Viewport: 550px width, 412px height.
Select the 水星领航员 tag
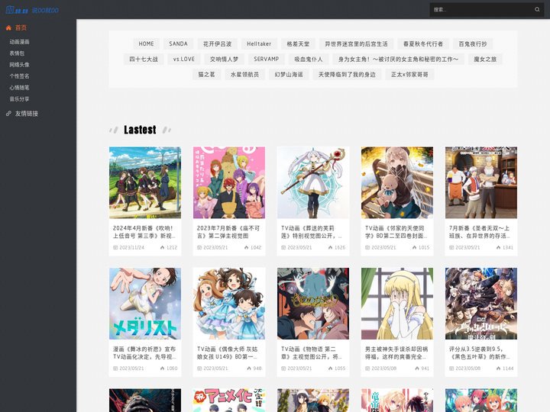(245, 75)
